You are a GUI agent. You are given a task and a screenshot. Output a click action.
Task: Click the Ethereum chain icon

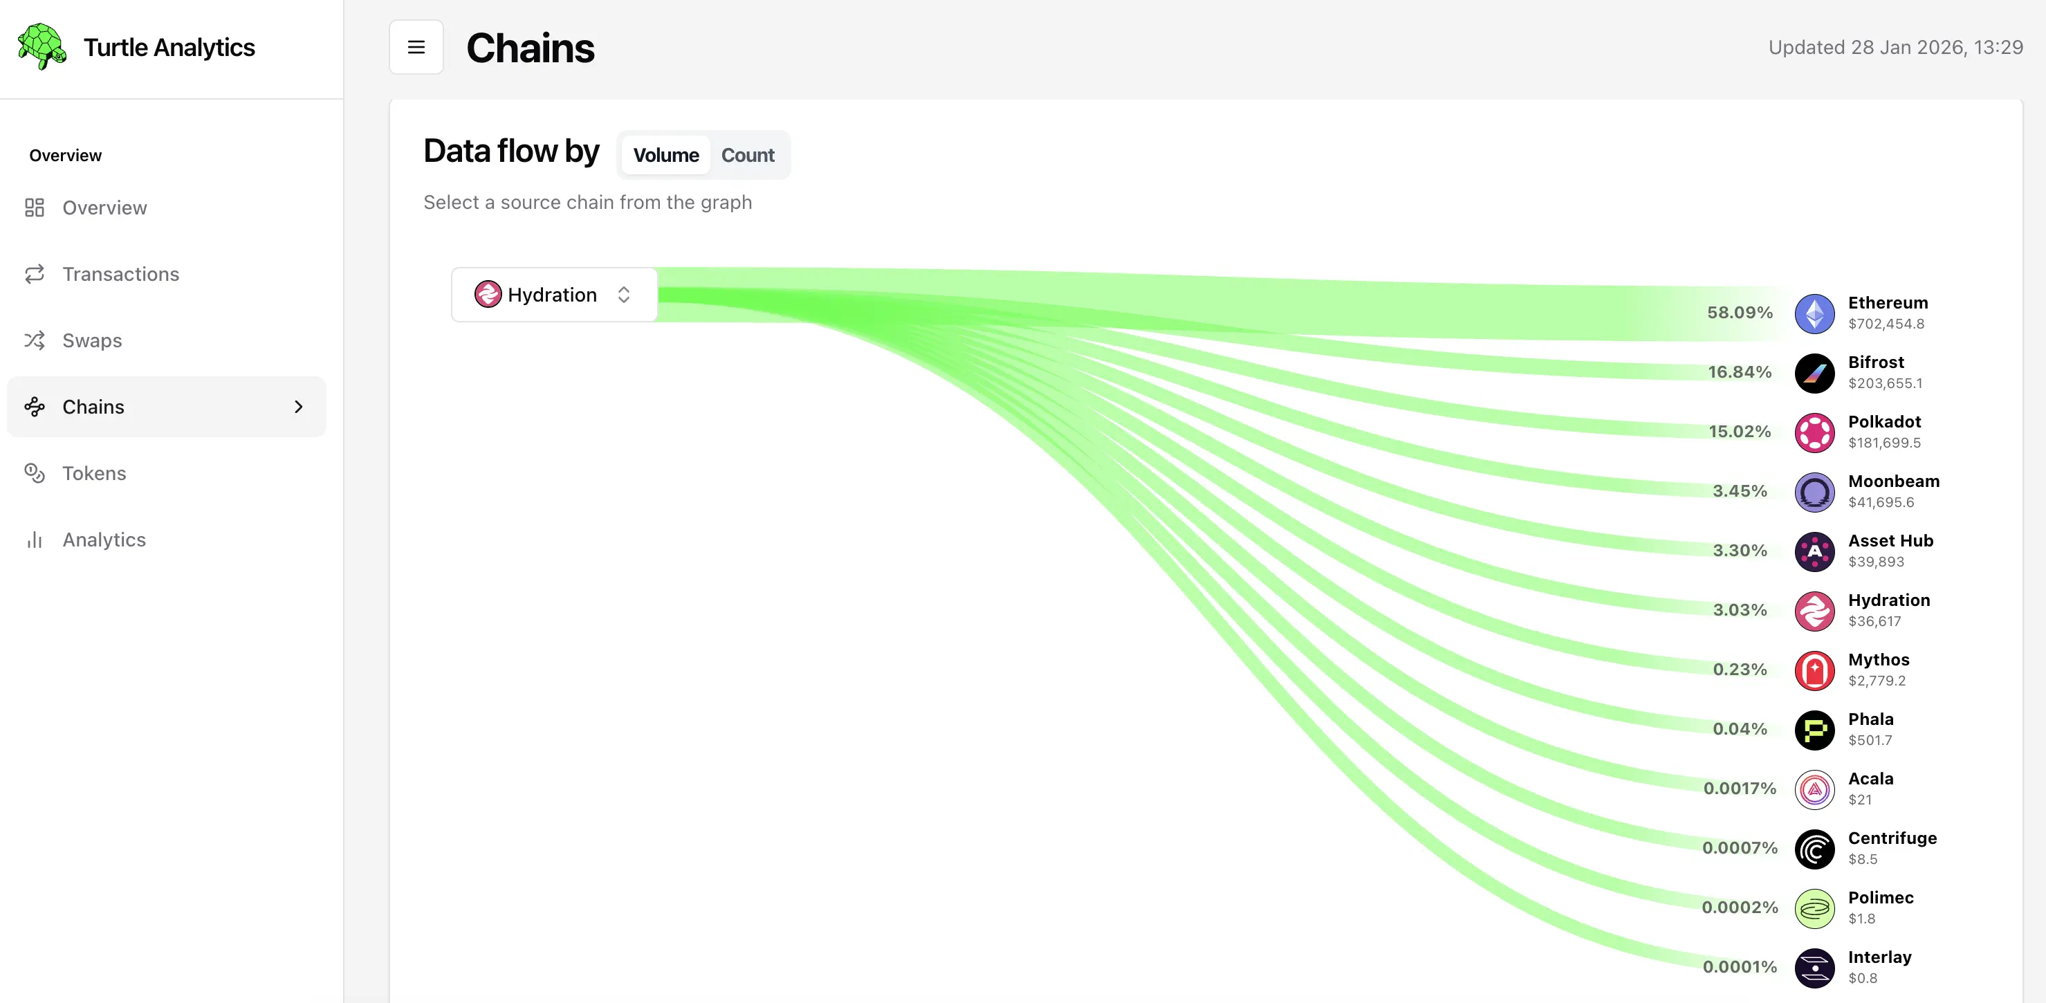click(x=1814, y=313)
